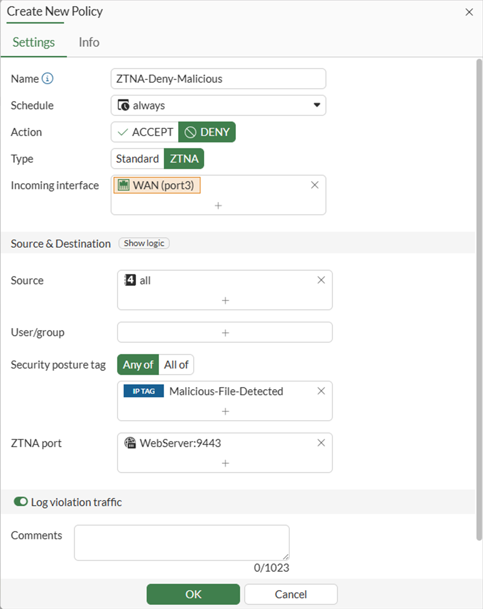This screenshot has width=483, height=609.
Task: Toggle Log violation traffic switch
Action: [x=21, y=502]
